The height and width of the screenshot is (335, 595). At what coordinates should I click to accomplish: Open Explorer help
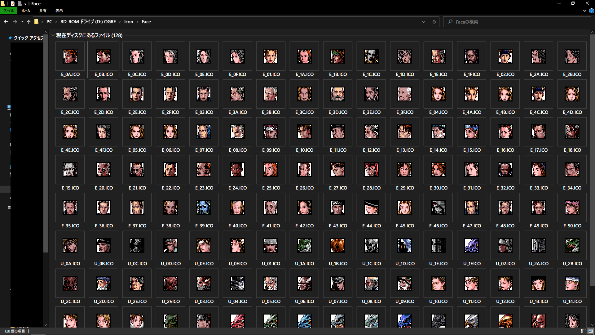(591, 11)
